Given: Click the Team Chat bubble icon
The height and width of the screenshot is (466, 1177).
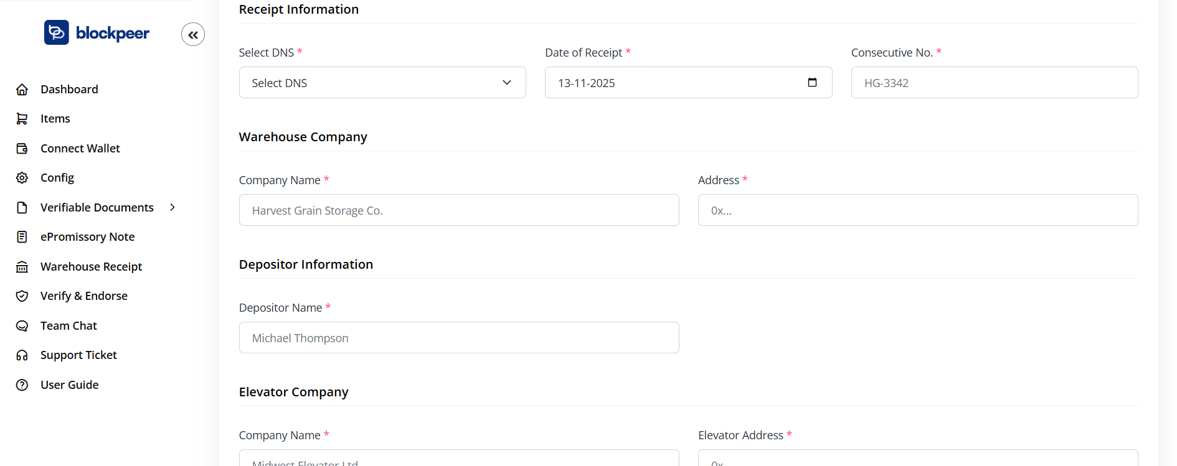Looking at the screenshot, I should pyautogui.click(x=22, y=325).
